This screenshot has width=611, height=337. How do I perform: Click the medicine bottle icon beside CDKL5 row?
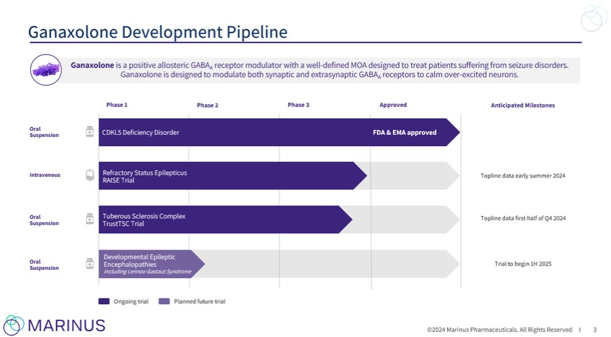click(x=90, y=131)
